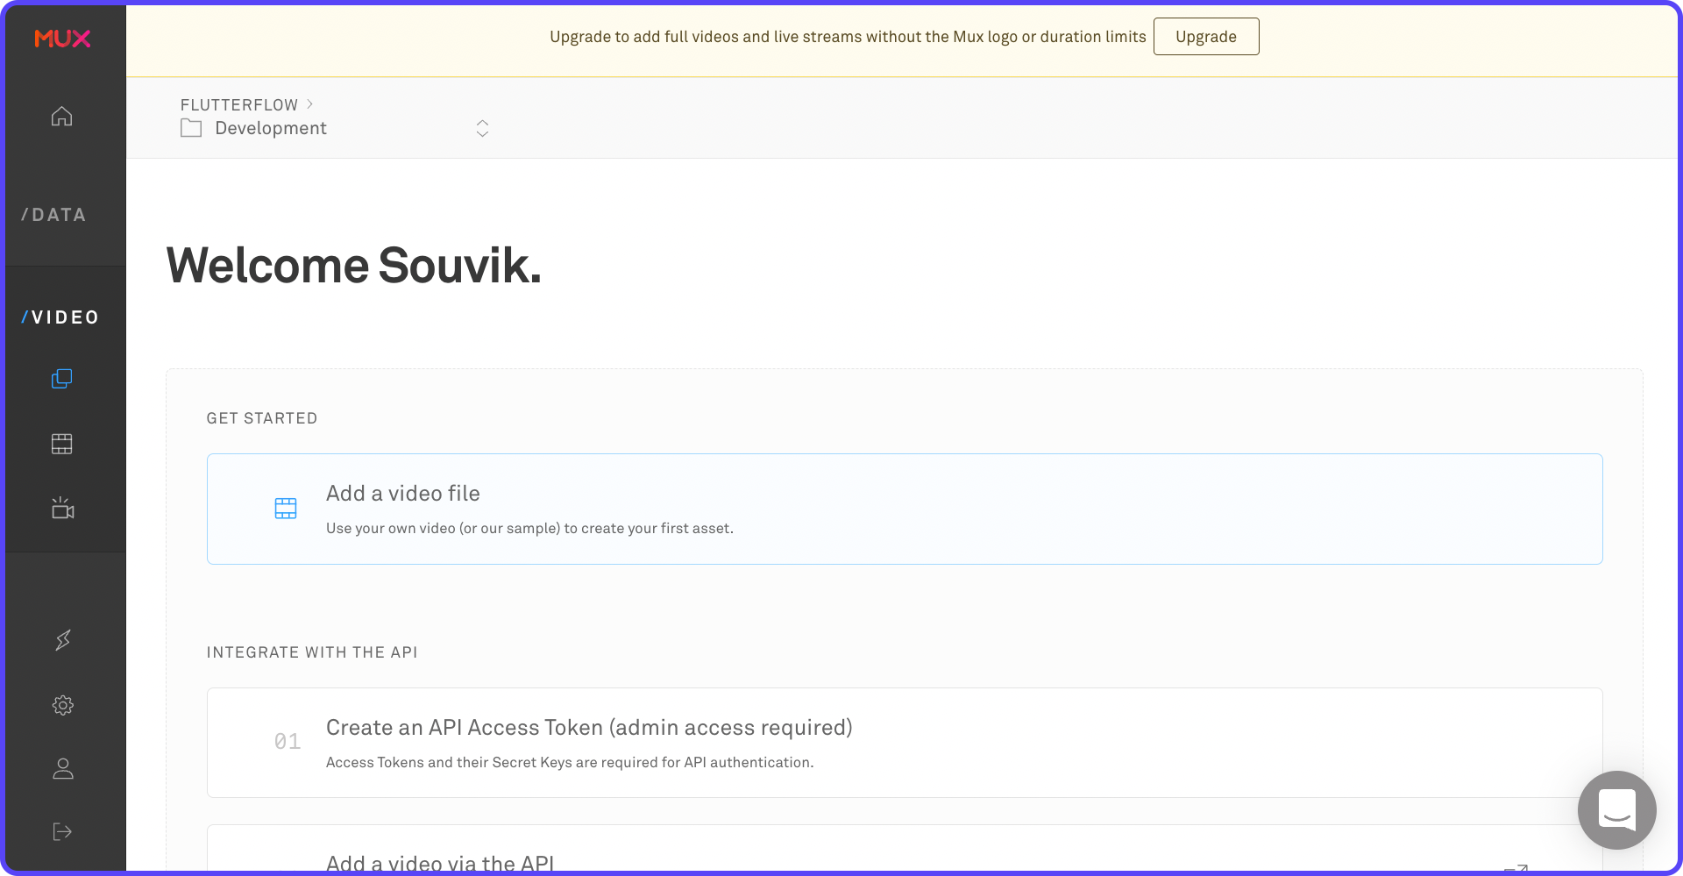Open the Intercom chat bubble

coord(1616,810)
